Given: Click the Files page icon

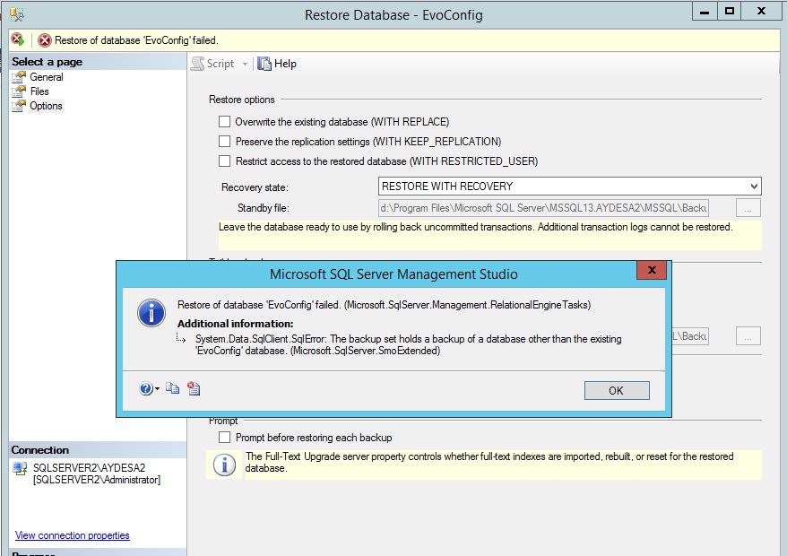Looking at the screenshot, I should tap(19, 91).
